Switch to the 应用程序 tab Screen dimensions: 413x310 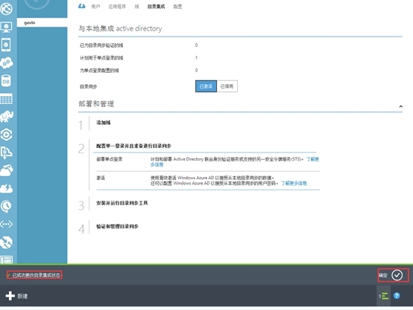point(117,7)
